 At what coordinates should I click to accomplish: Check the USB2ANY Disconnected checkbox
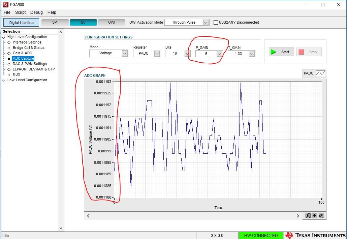(216, 22)
